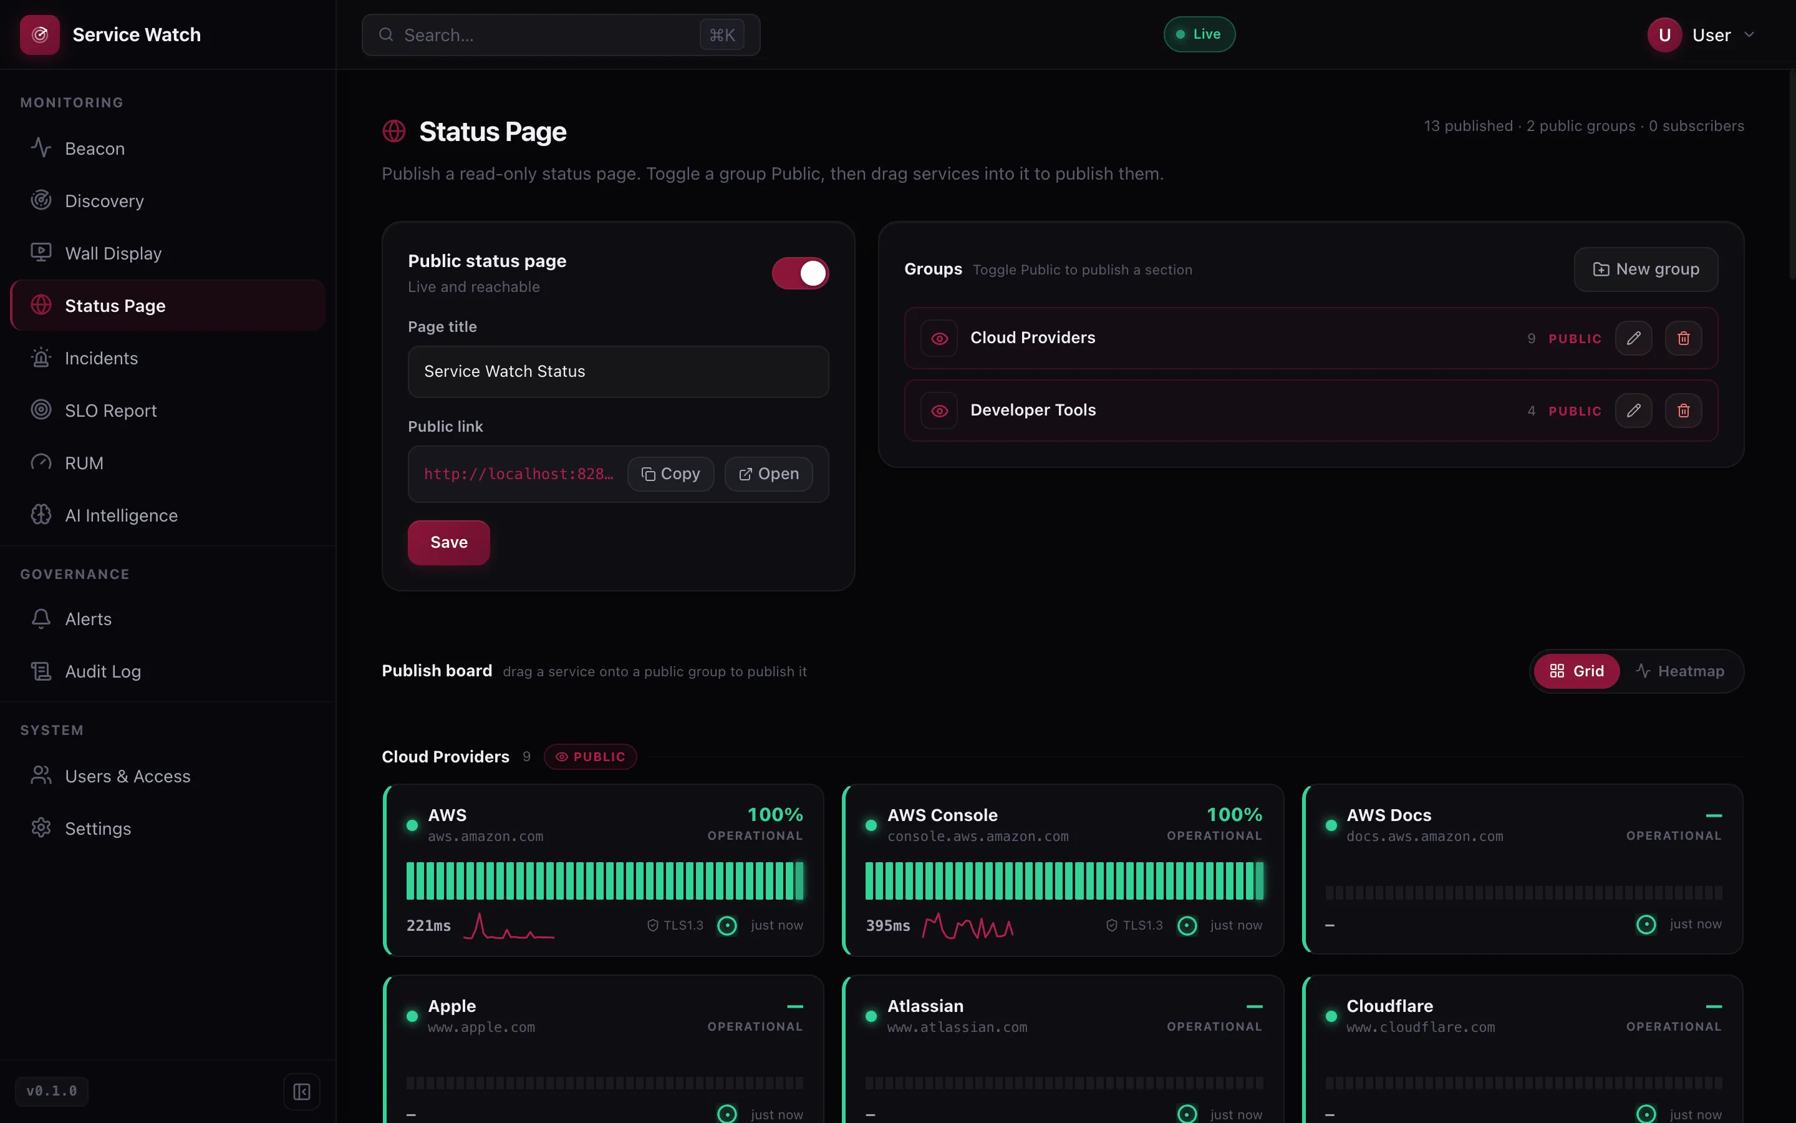Viewport: 1796px width, 1123px height.
Task: Click AWS Console latency sparkline
Action: click(968, 925)
